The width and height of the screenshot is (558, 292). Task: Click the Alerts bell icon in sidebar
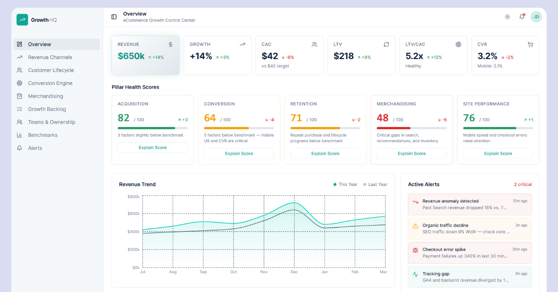pyautogui.click(x=20, y=148)
